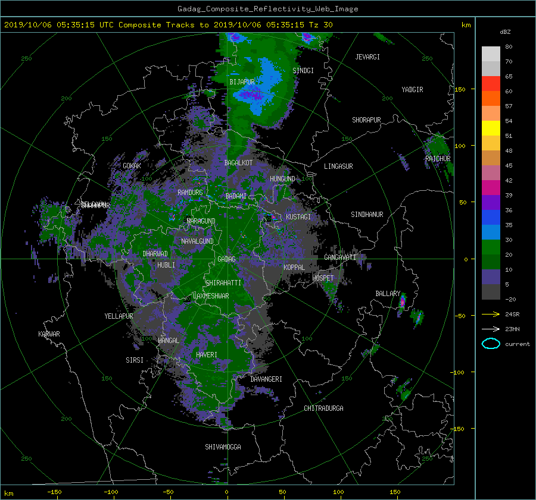Click the light grey 80 dBZ swatch
Screen dimensions: 536x500
pos(491,54)
